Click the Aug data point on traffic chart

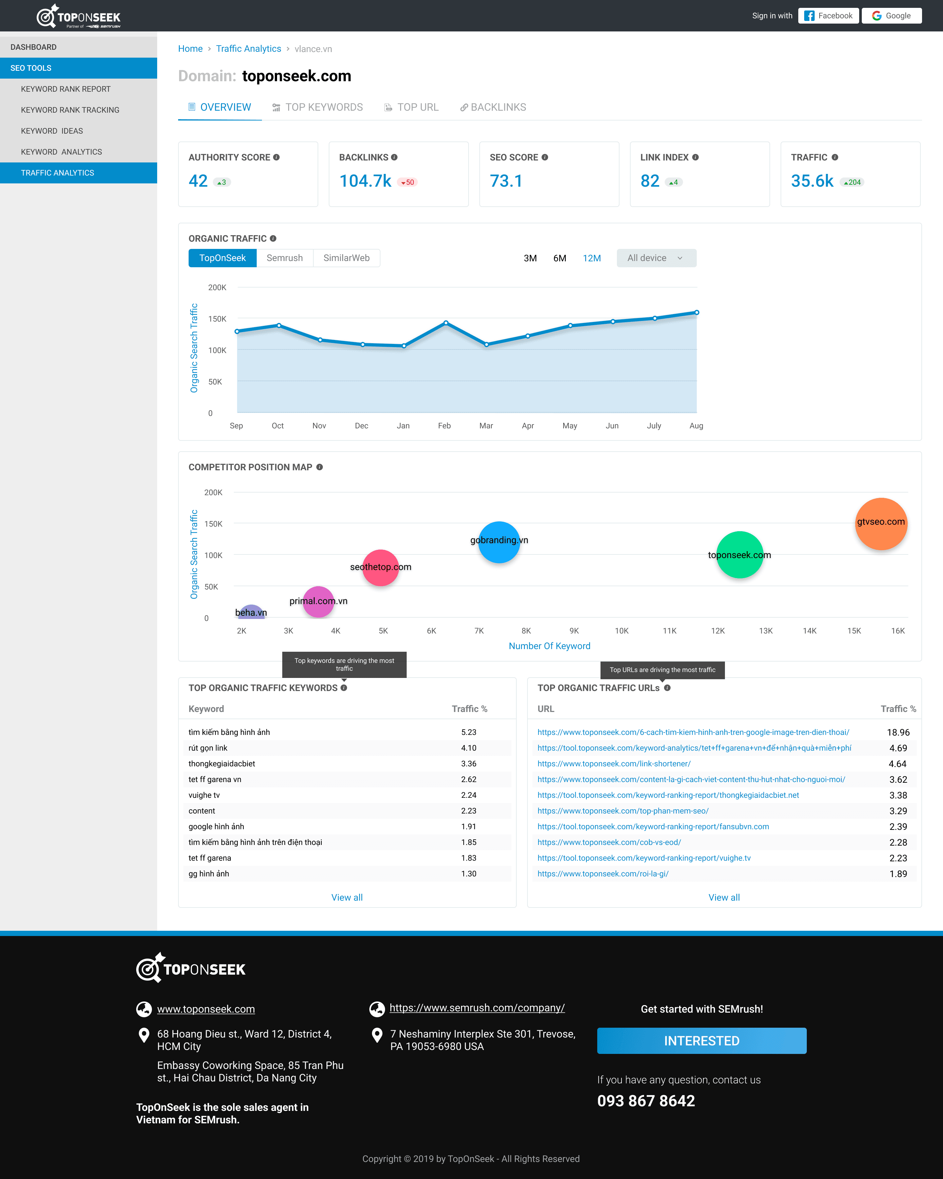[696, 312]
